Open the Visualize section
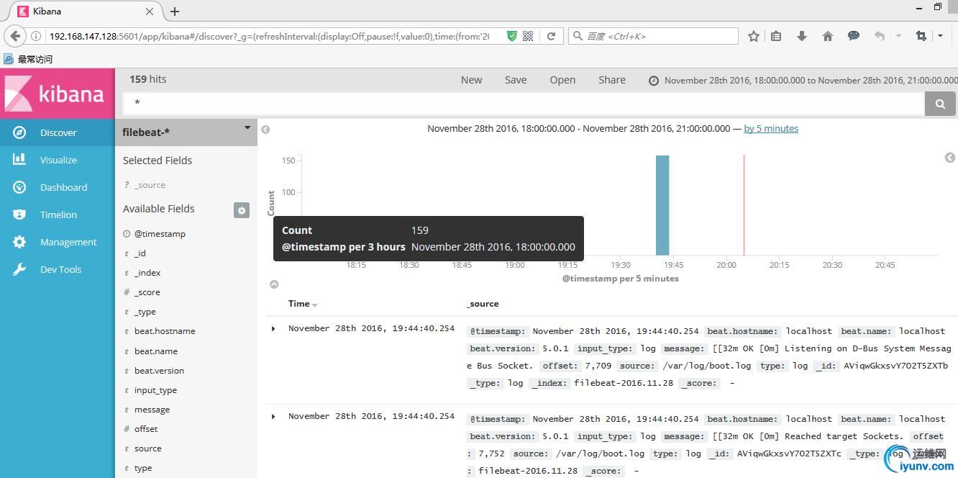This screenshot has height=478, width=958. coord(58,160)
